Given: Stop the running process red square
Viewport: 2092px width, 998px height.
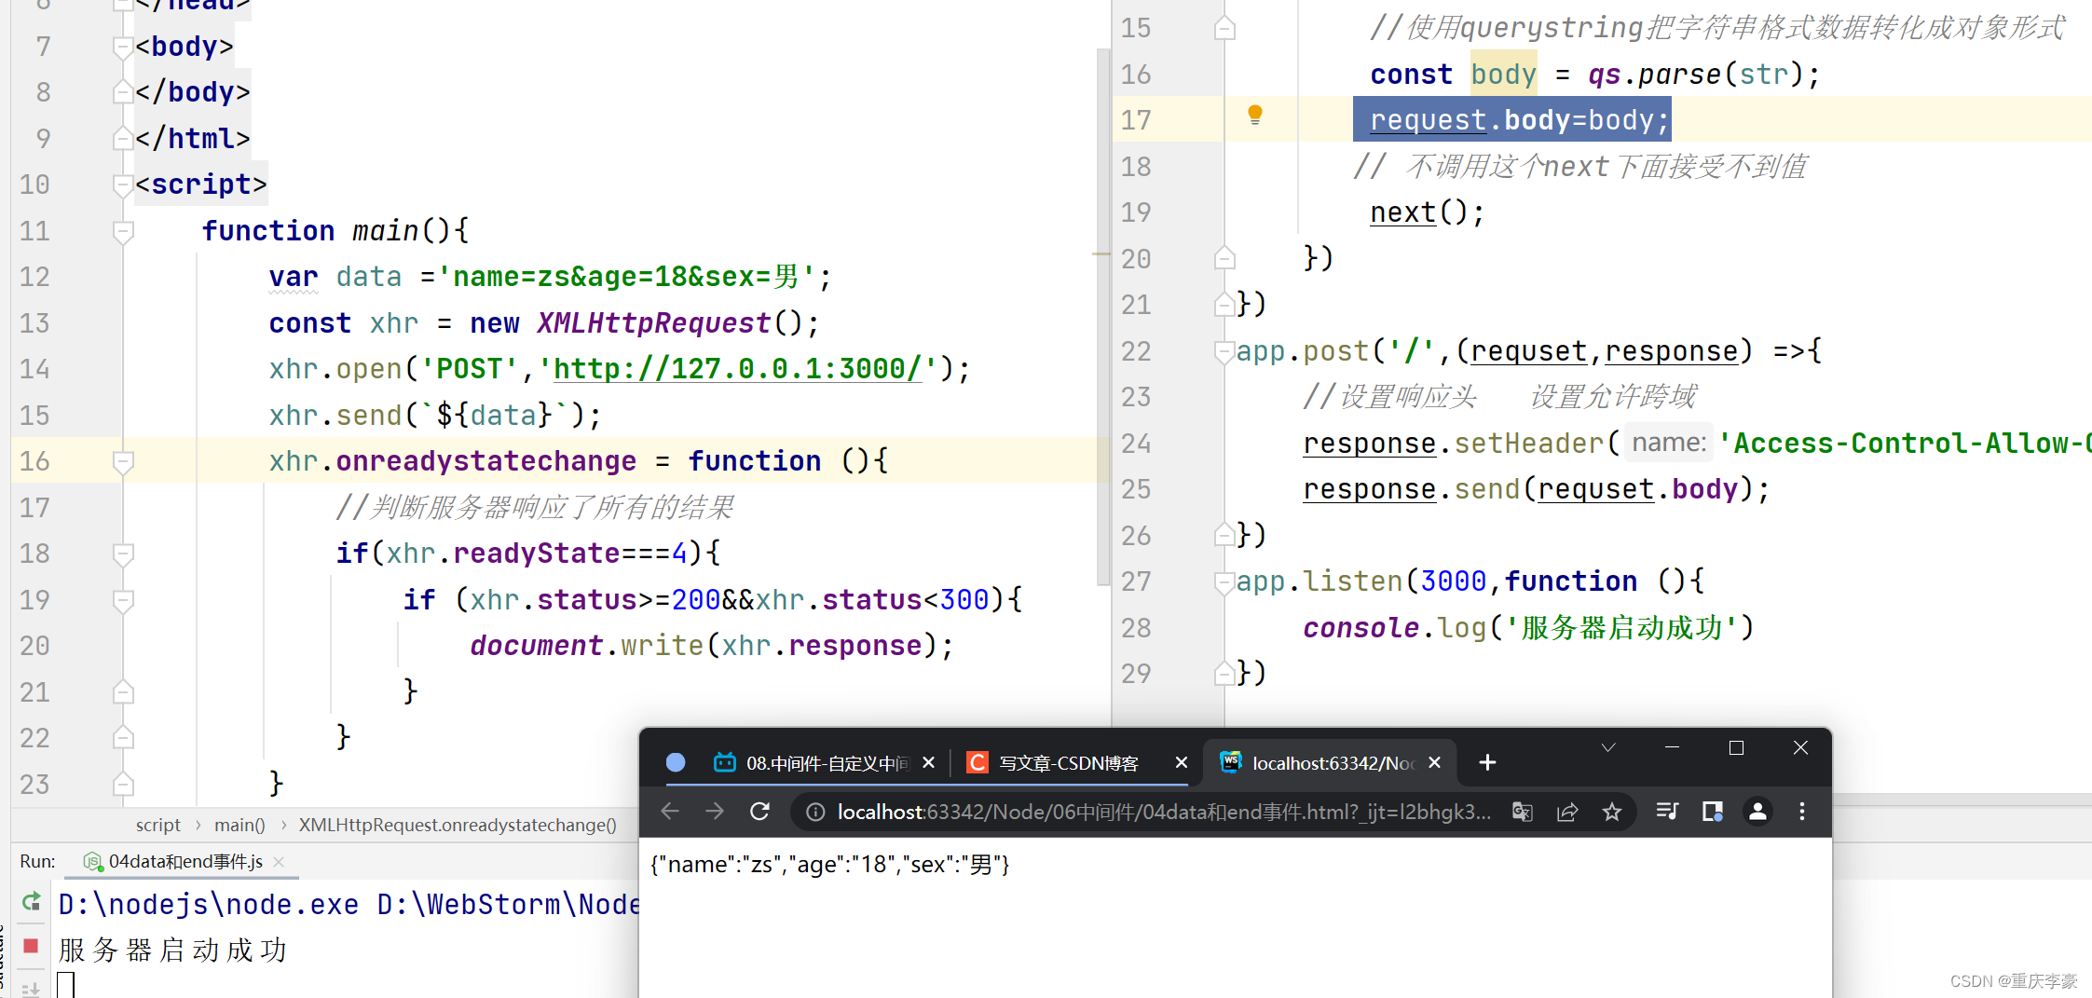Looking at the screenshot, I should pos(31,946).
